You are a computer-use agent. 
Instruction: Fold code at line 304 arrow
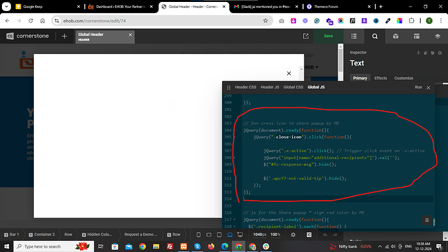pyautogui.click(x=235, y=131)
